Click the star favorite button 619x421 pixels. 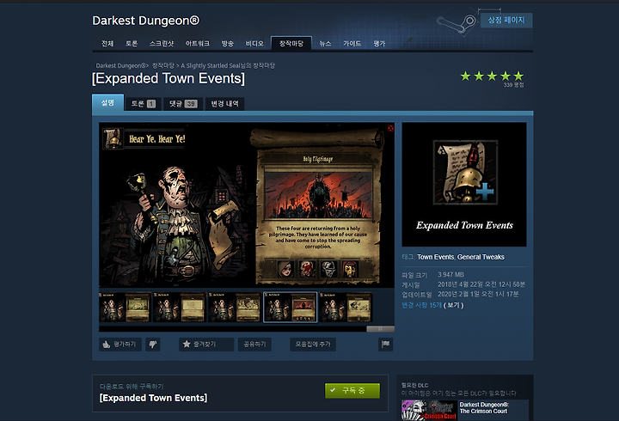[x=206, y=345]
